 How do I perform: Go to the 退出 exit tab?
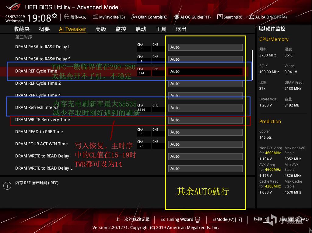[x=181, y=29]
